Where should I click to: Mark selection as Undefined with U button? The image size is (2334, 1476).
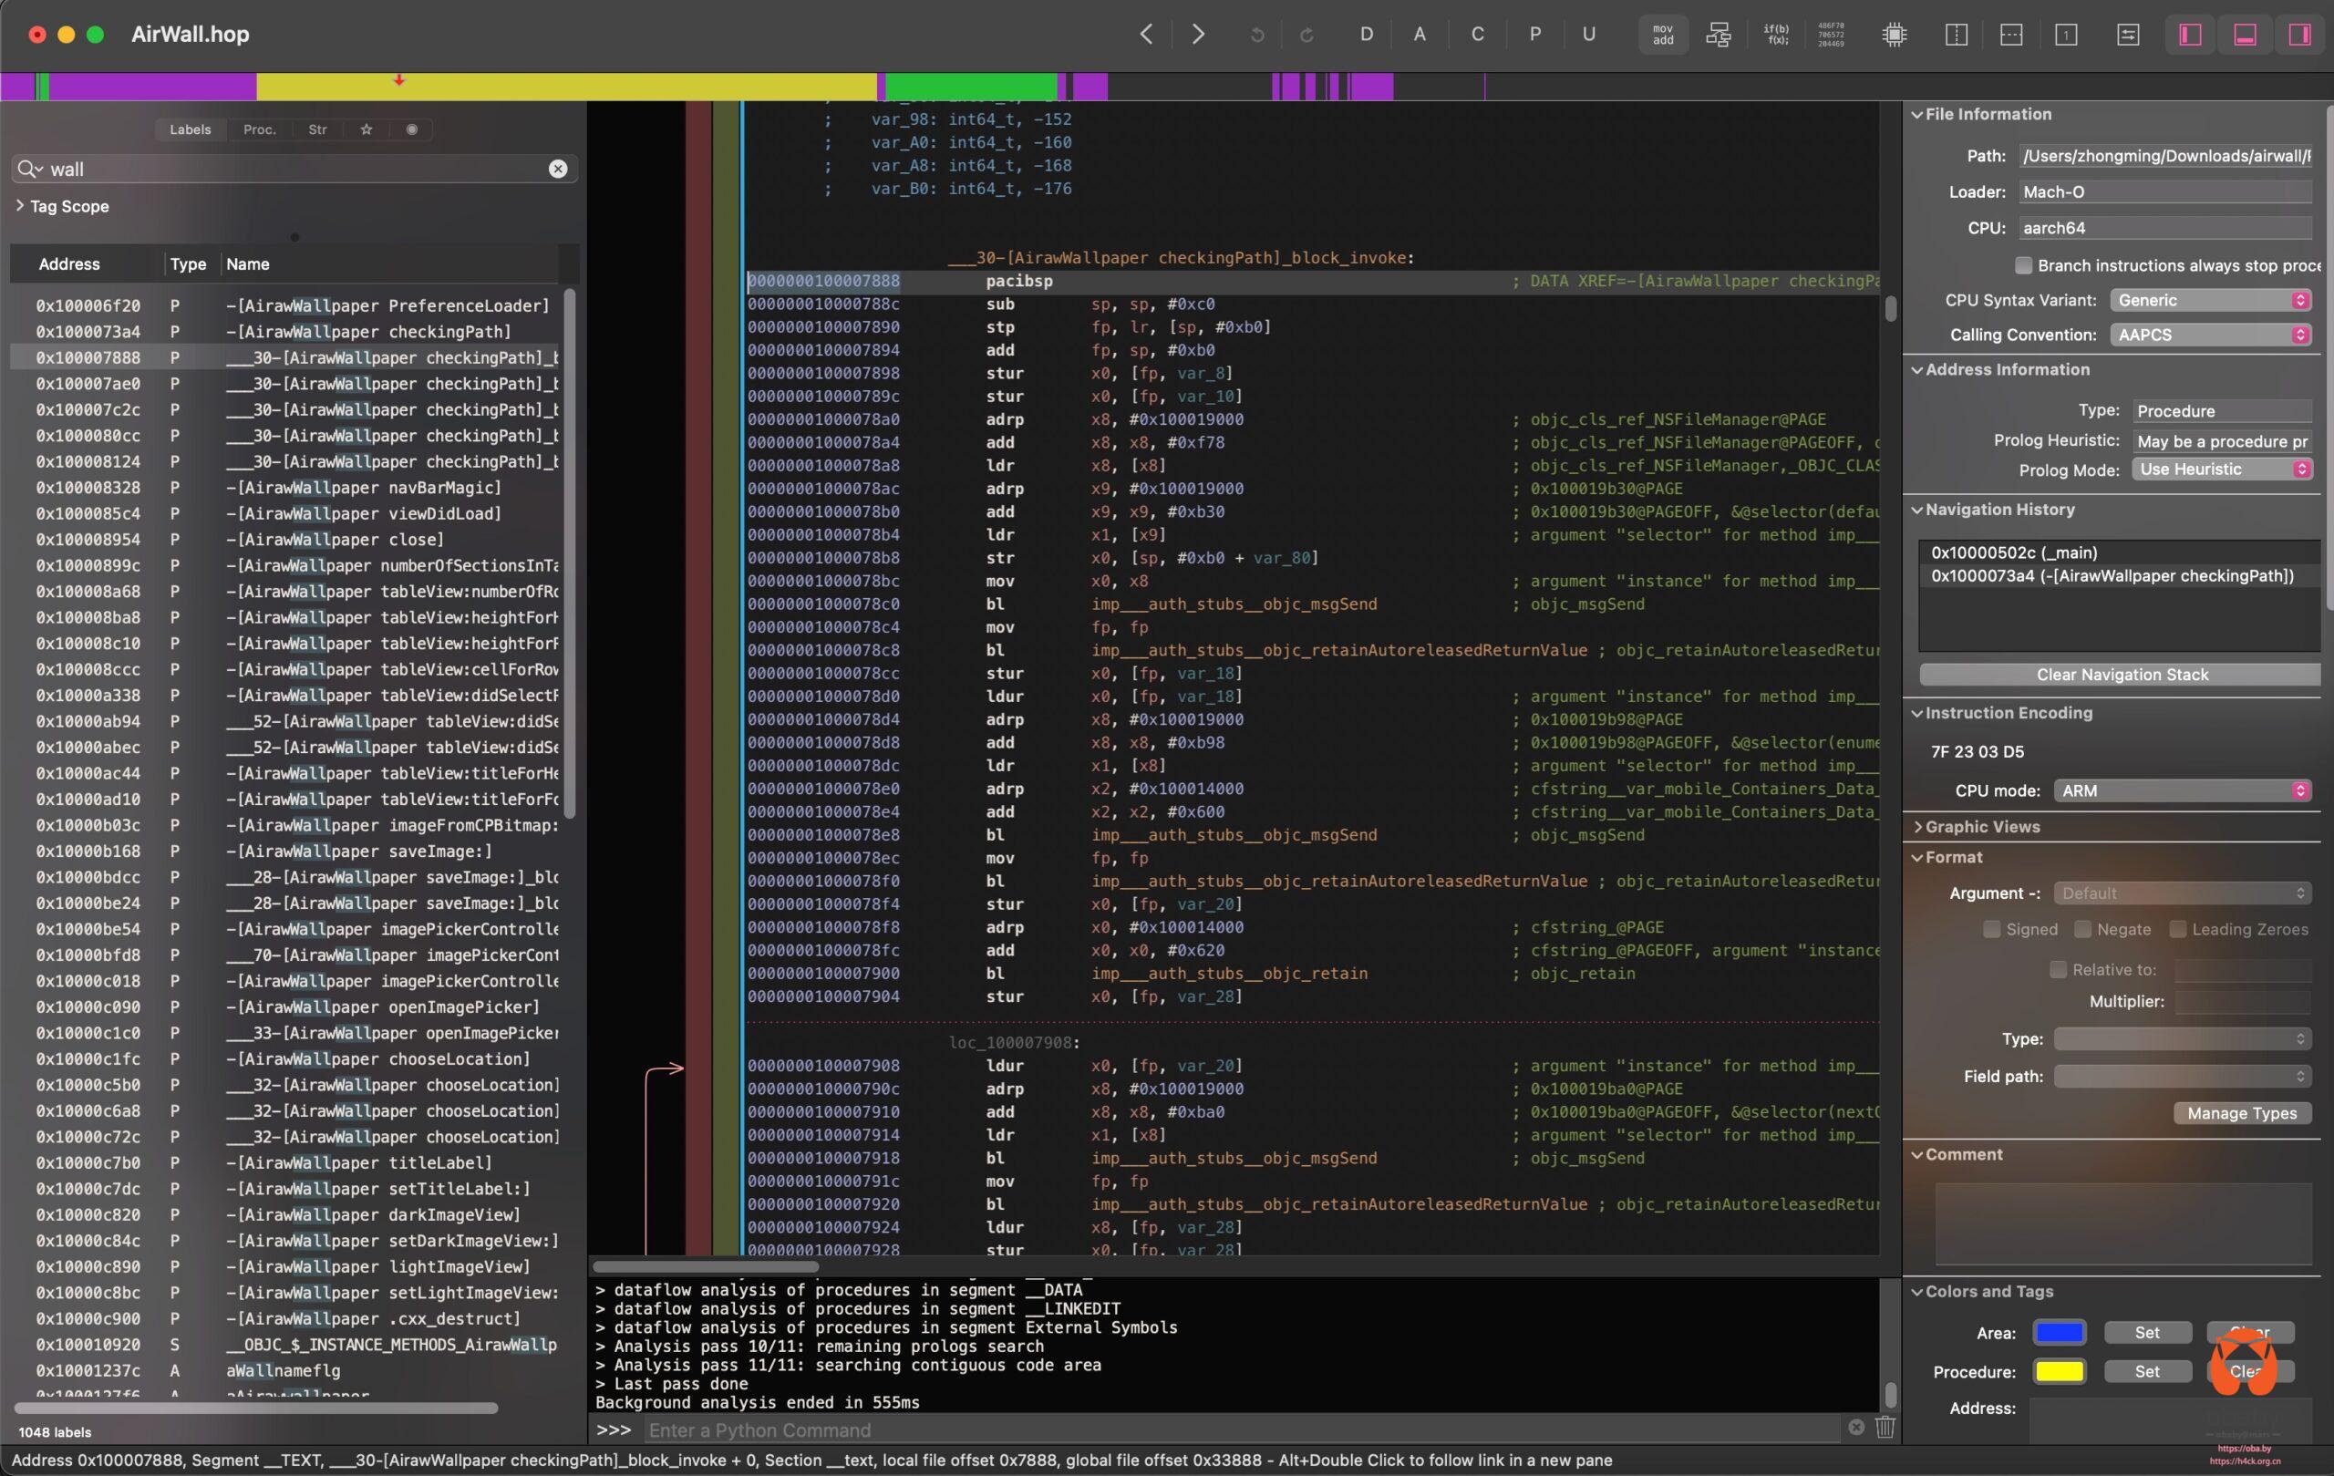pyautogui.click(x=1588, y=34)
